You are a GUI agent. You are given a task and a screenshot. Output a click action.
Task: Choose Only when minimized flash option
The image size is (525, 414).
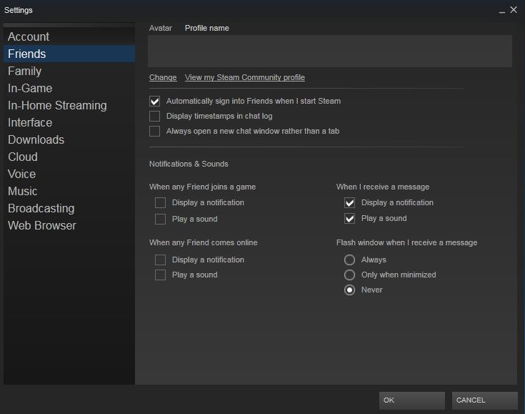coord(349,275)
